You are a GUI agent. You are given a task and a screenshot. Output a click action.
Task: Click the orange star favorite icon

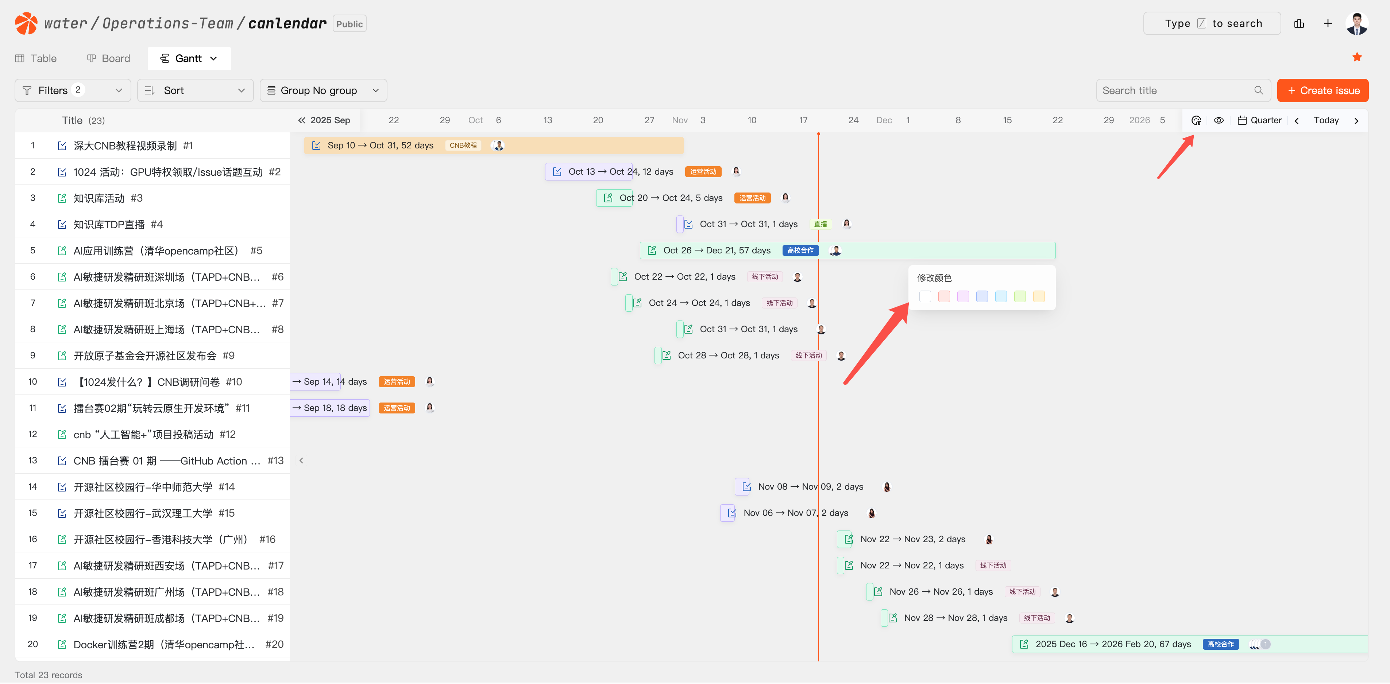pyautogui.click(x=1356, y=57)
